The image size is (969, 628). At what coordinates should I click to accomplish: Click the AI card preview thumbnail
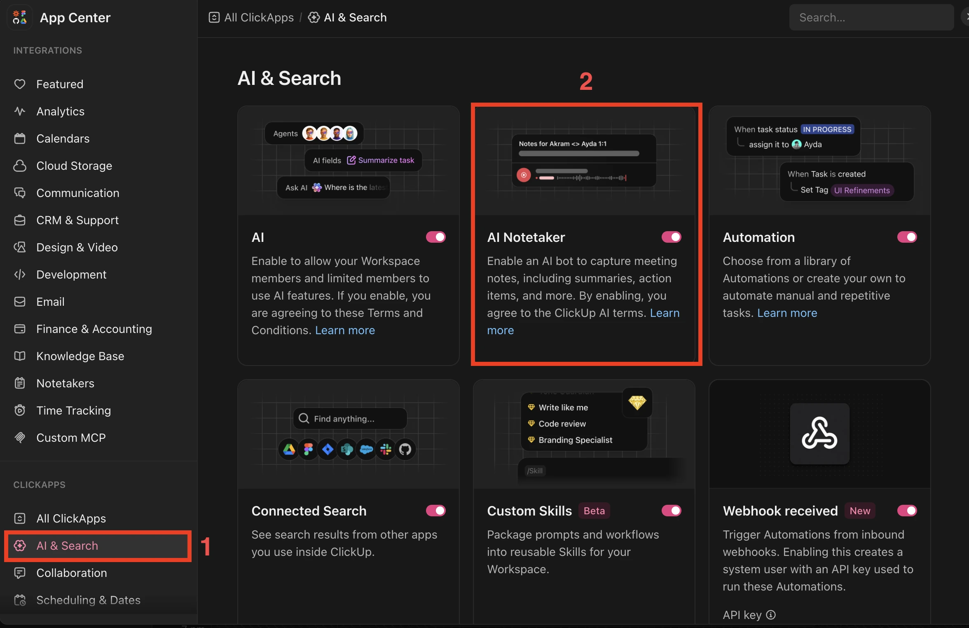(349, 161)
